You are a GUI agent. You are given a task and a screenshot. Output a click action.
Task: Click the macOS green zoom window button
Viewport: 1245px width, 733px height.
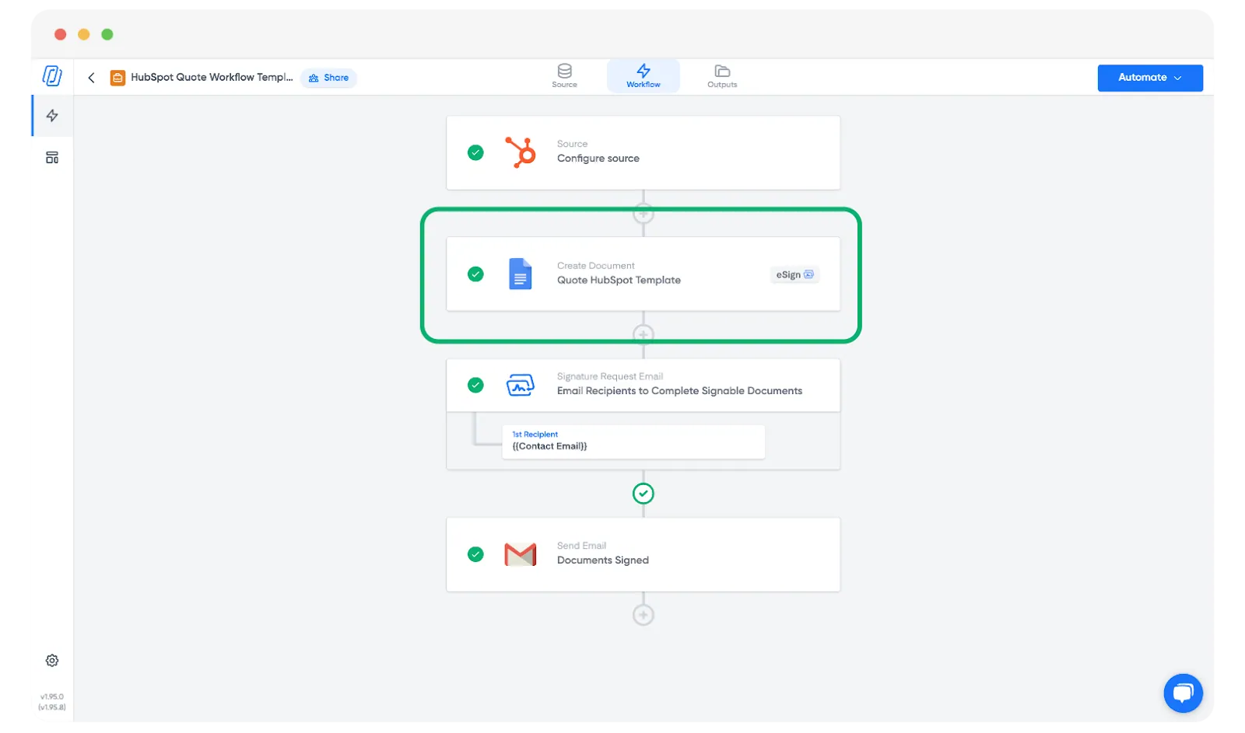[x=107, y=34]
